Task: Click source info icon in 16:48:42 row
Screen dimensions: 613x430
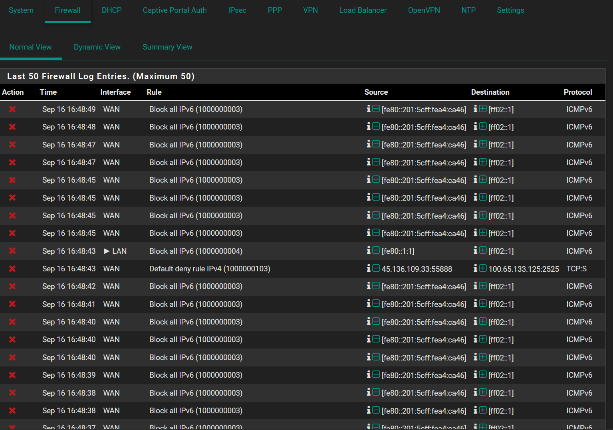Action: pos(369,286)
